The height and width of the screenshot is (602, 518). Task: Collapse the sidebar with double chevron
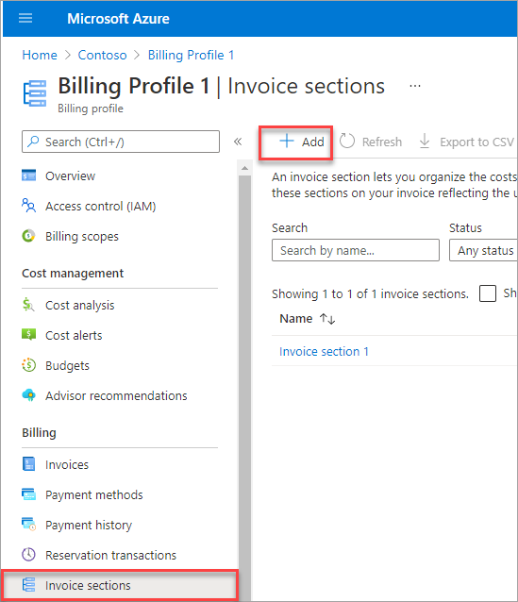coord(238,142)
